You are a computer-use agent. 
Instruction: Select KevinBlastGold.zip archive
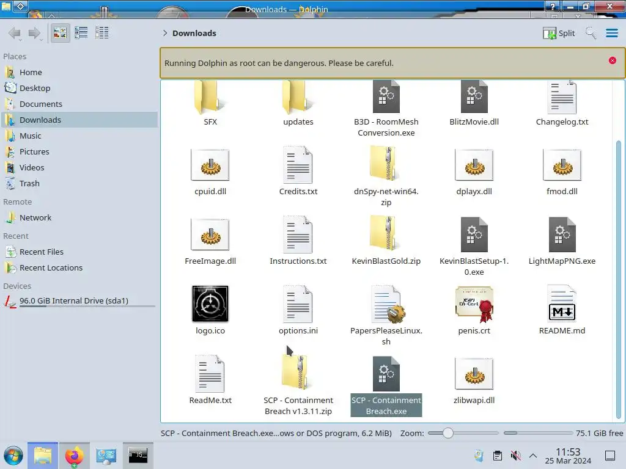click(386, 241)
